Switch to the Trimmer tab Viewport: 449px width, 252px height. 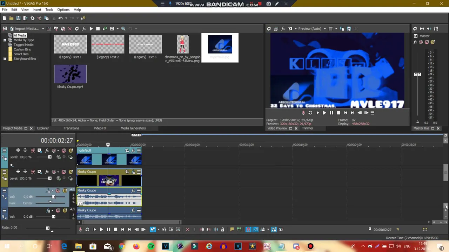[307, 128]
